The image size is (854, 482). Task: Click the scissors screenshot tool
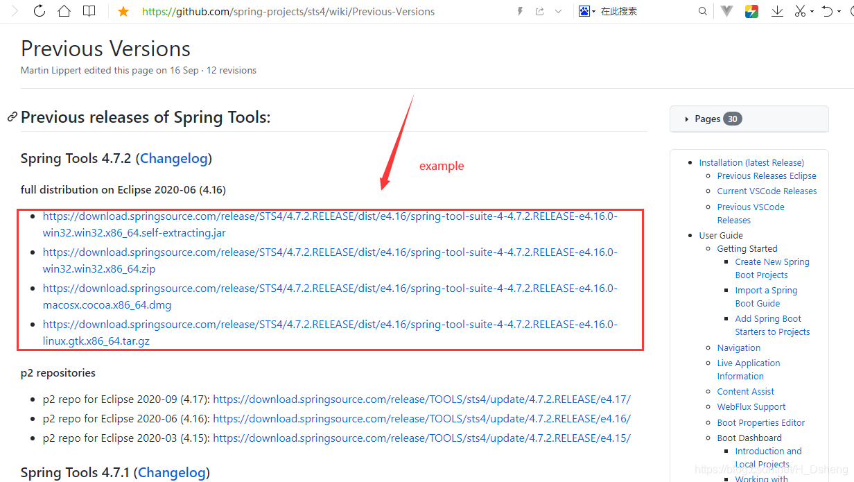[801, 11]
